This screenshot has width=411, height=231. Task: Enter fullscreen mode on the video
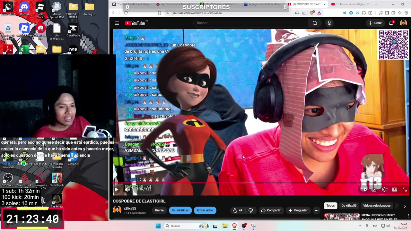(405, 190)
